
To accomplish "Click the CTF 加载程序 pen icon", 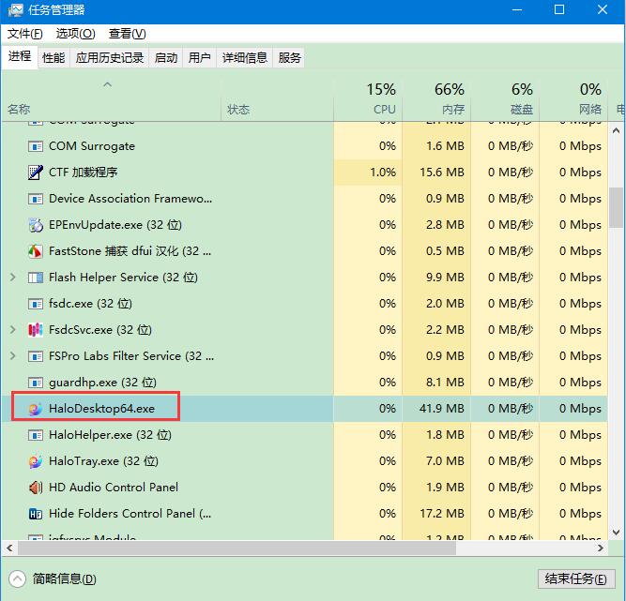I will [x=36, y=173].
